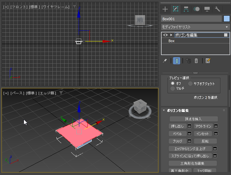Click the インセット button
The image size is (231, 175).
tap(203, 134)
